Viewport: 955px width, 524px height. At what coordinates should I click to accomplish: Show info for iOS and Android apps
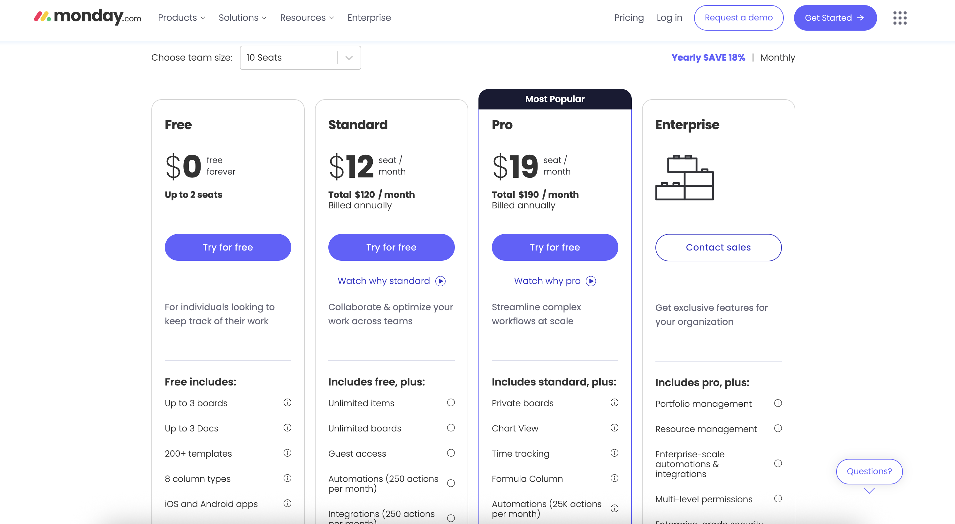(x=287, y=503)
